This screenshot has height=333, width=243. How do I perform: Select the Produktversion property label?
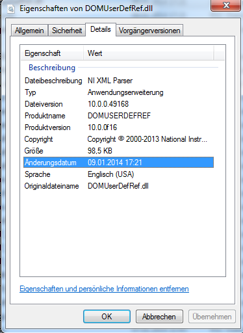pyautogui.click(x=47, y=127)
